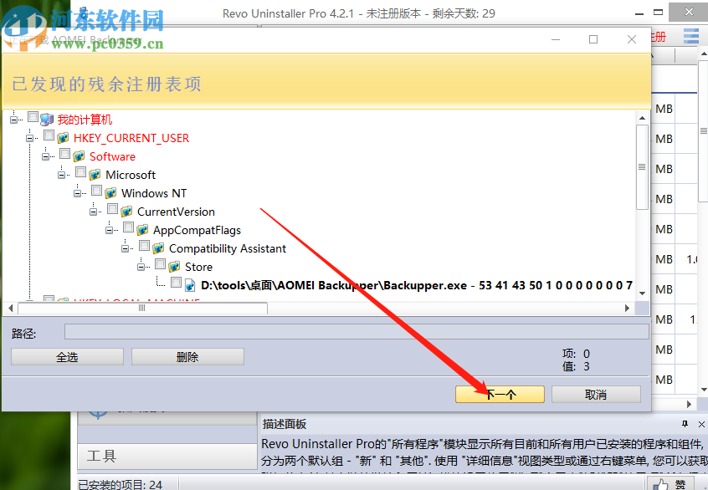Click the 取消 cancel button
This screenshot has height=490, width=708.
point(596,395)
